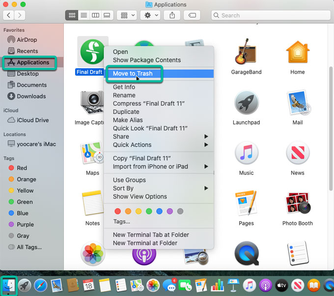This screenshot has height=296, width=334.
Task: Switch to icon view in toolbar
Action: 72,15
